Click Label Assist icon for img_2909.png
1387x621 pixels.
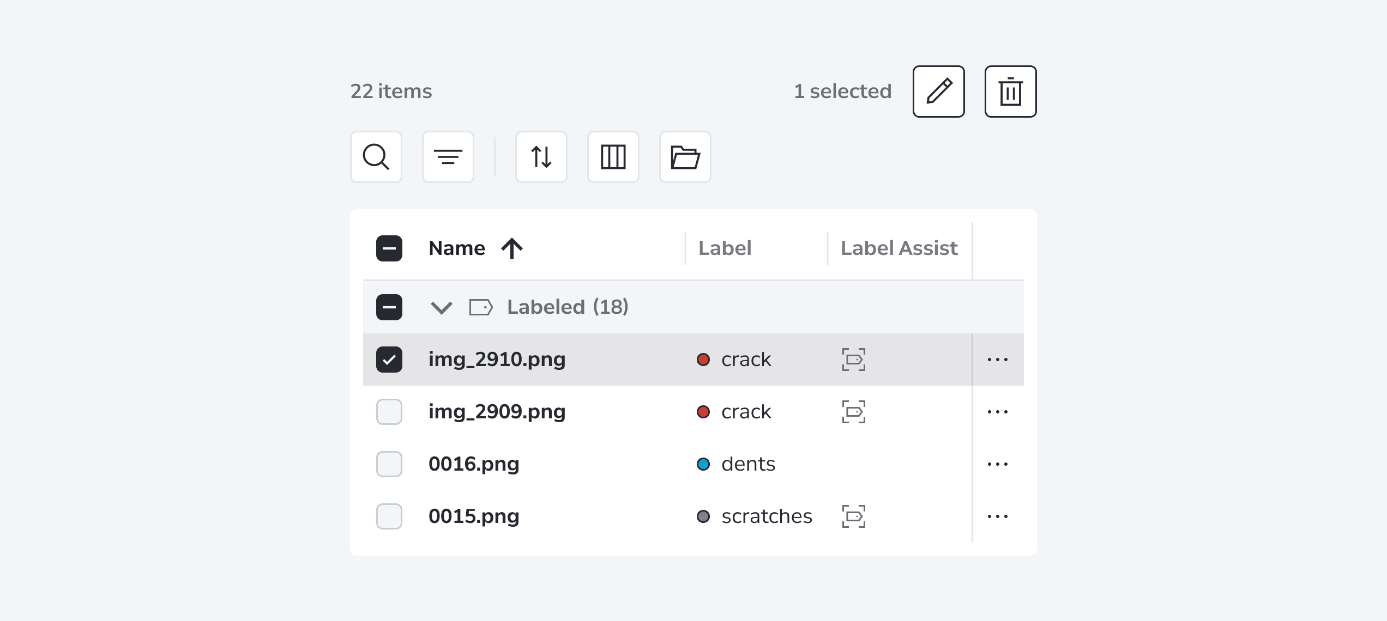click(x=854, y=412)
